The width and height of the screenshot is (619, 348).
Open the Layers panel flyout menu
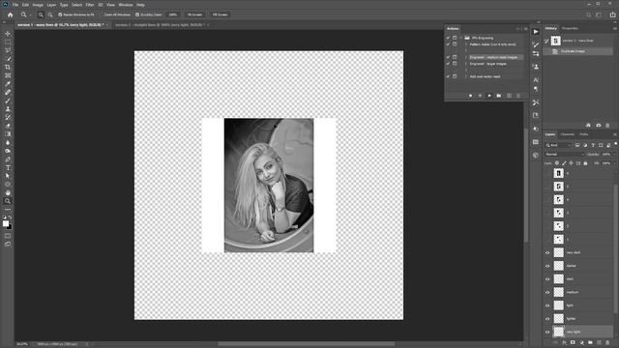point(615,134)
